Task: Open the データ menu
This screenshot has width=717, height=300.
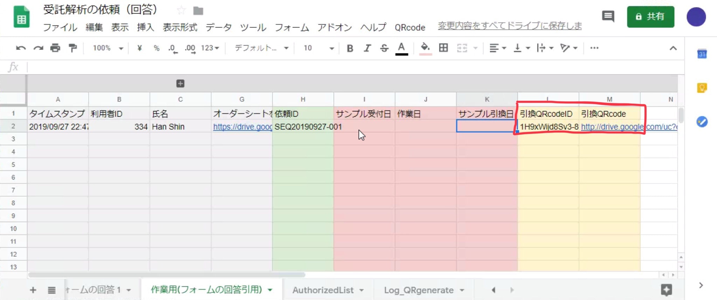Action: point(218,27)
